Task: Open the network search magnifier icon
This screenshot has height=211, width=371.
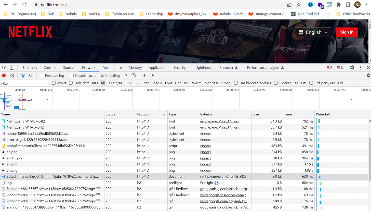Action: (31, 76)
